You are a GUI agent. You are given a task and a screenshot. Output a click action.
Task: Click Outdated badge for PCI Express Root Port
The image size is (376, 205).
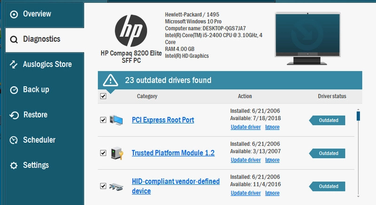coord(327,120)
